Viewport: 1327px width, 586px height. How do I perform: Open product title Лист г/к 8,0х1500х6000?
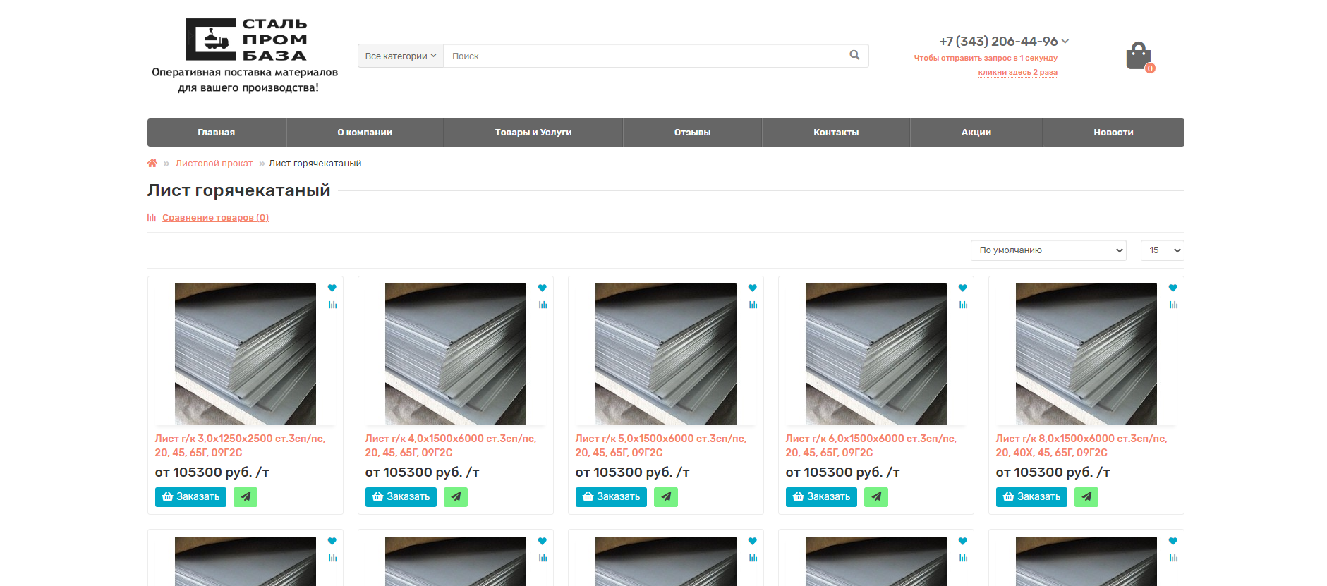pyautogui.click(x=1081, y=446)
